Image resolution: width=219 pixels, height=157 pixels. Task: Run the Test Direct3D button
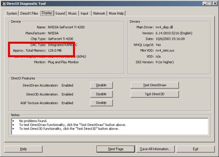coord(155,94)
